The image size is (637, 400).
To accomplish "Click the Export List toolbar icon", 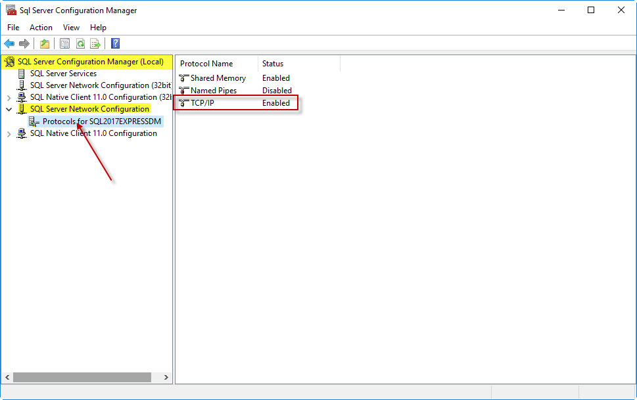I will [95, 43].
